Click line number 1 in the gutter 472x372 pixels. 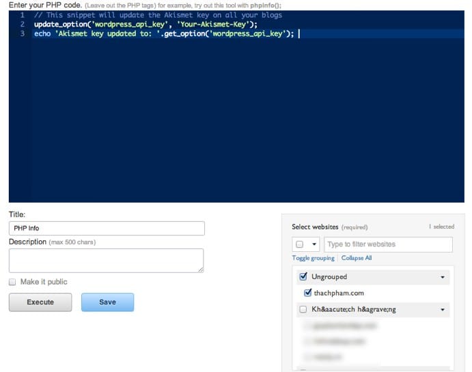point(23,15)
